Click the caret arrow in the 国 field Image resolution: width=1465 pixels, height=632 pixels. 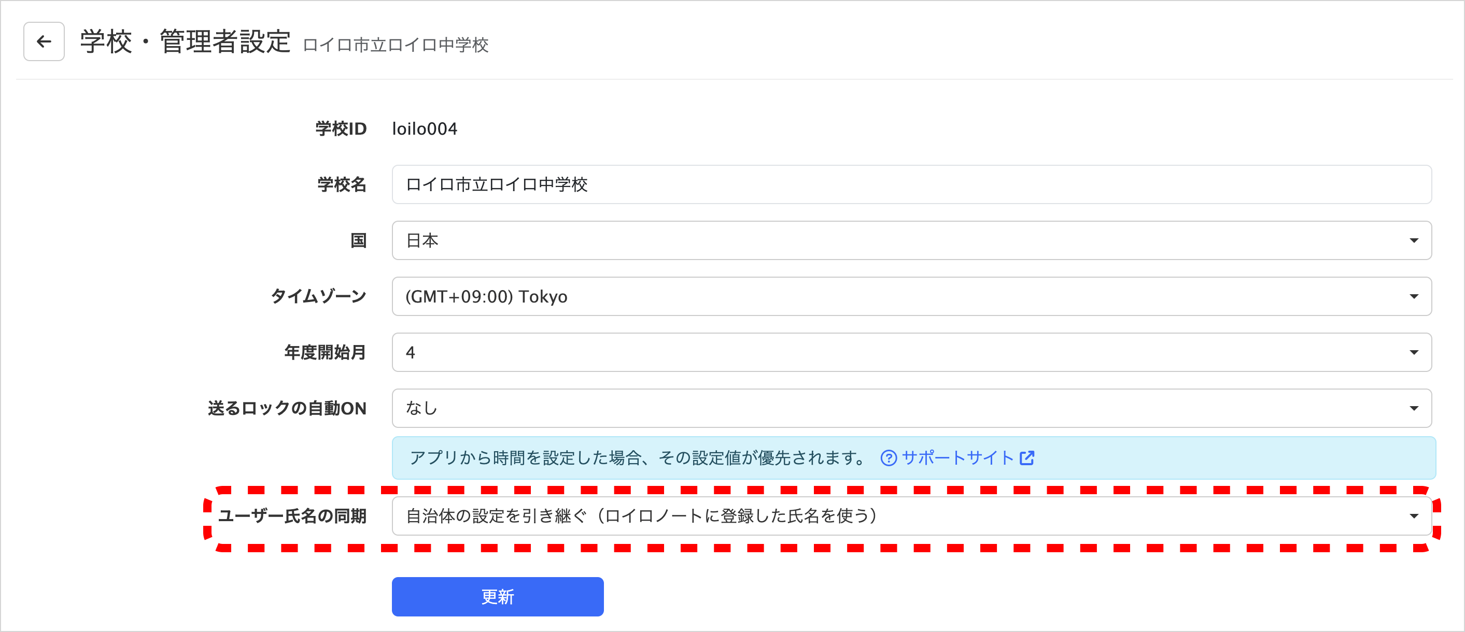click(1413, 240)
